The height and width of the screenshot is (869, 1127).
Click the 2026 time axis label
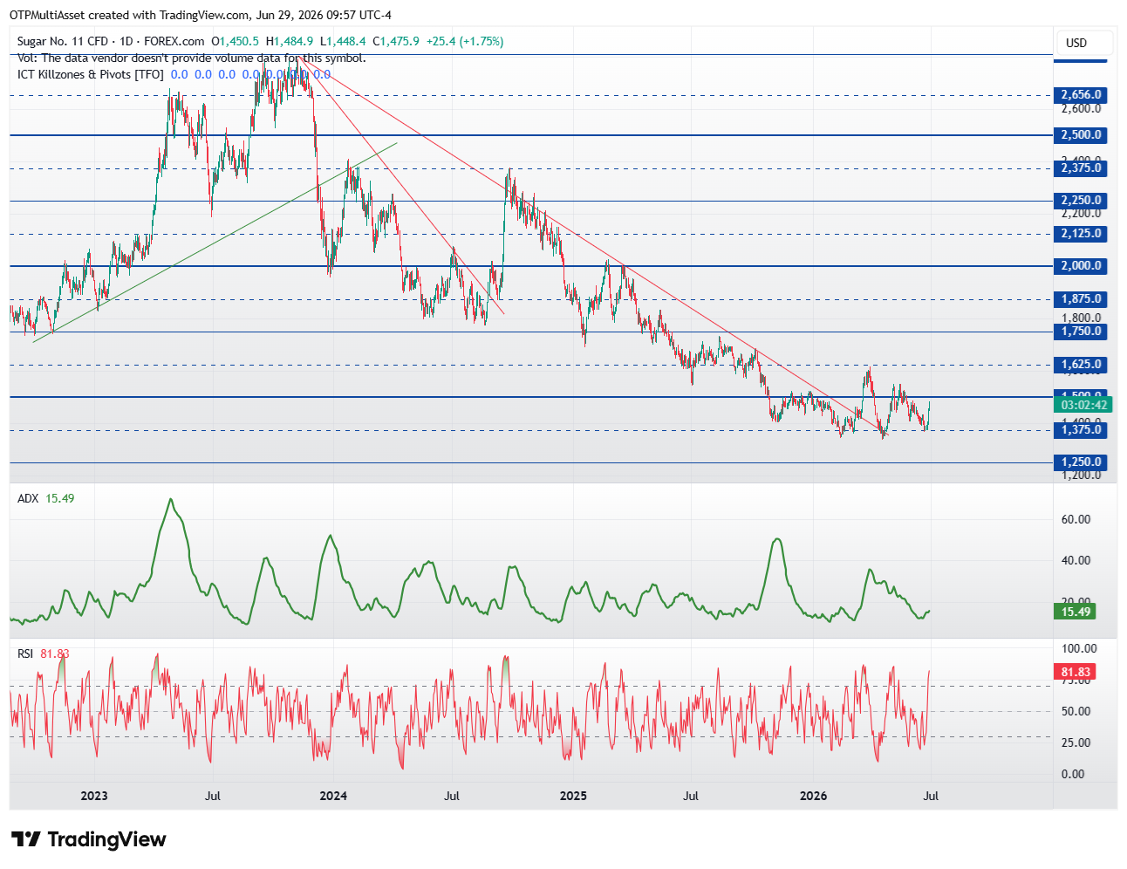(x=813, y=796)
